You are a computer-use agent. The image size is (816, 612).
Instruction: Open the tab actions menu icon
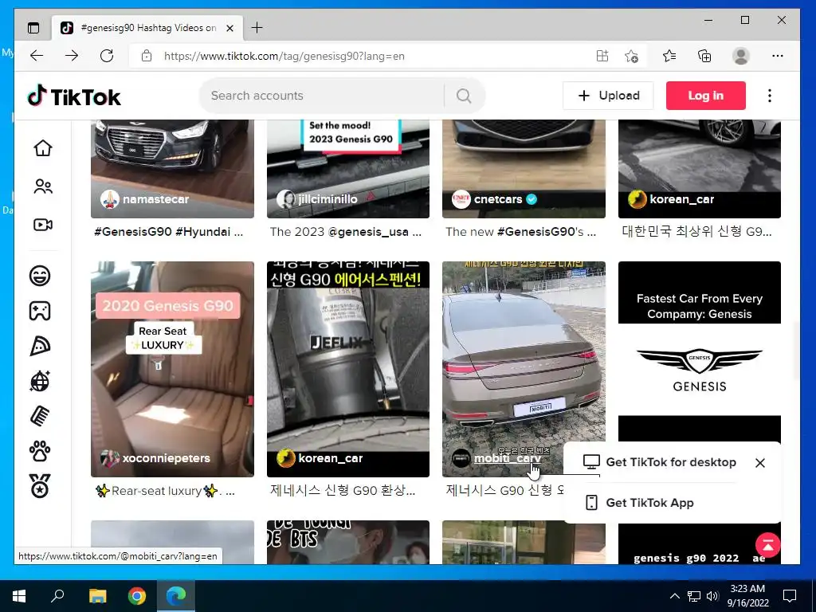[33, 28]
